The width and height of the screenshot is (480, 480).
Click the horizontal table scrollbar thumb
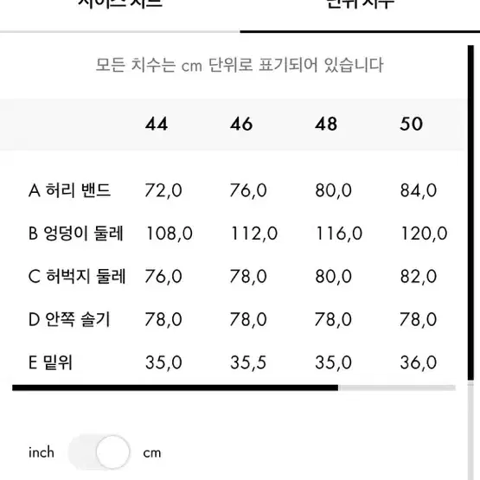pos(175,387)
